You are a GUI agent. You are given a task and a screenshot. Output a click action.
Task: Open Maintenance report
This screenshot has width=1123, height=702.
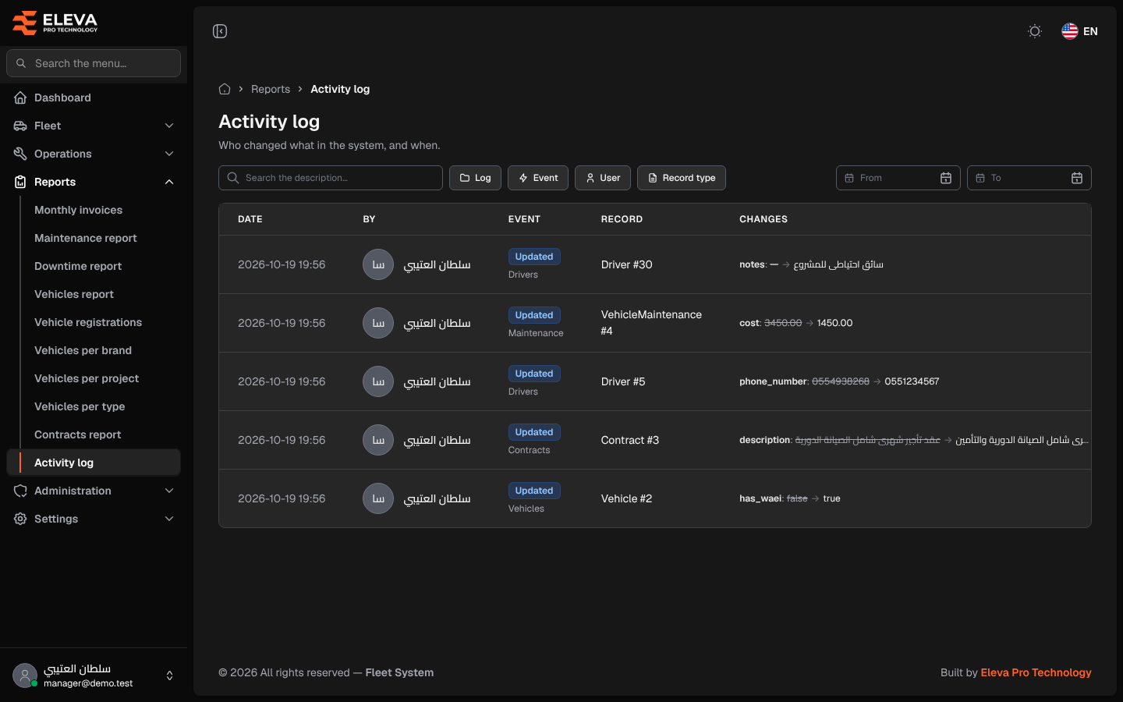(x=86, y=238)
